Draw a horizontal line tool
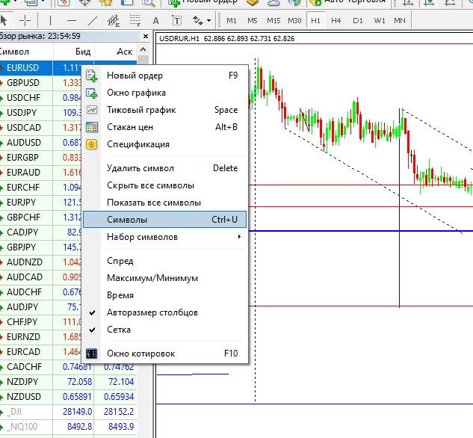The width and height of the screenshot is (473, 438). pos(72,20)
